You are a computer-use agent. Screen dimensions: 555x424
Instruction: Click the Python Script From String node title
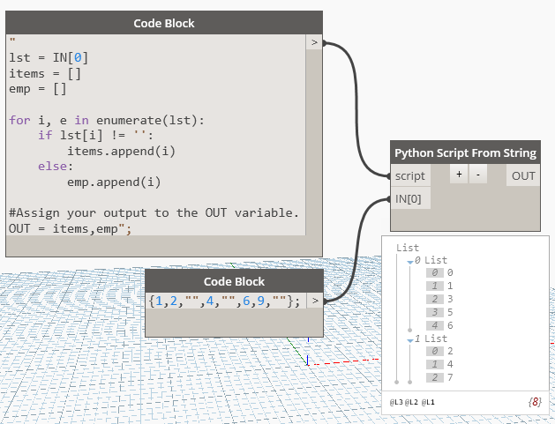click(465, 152)
